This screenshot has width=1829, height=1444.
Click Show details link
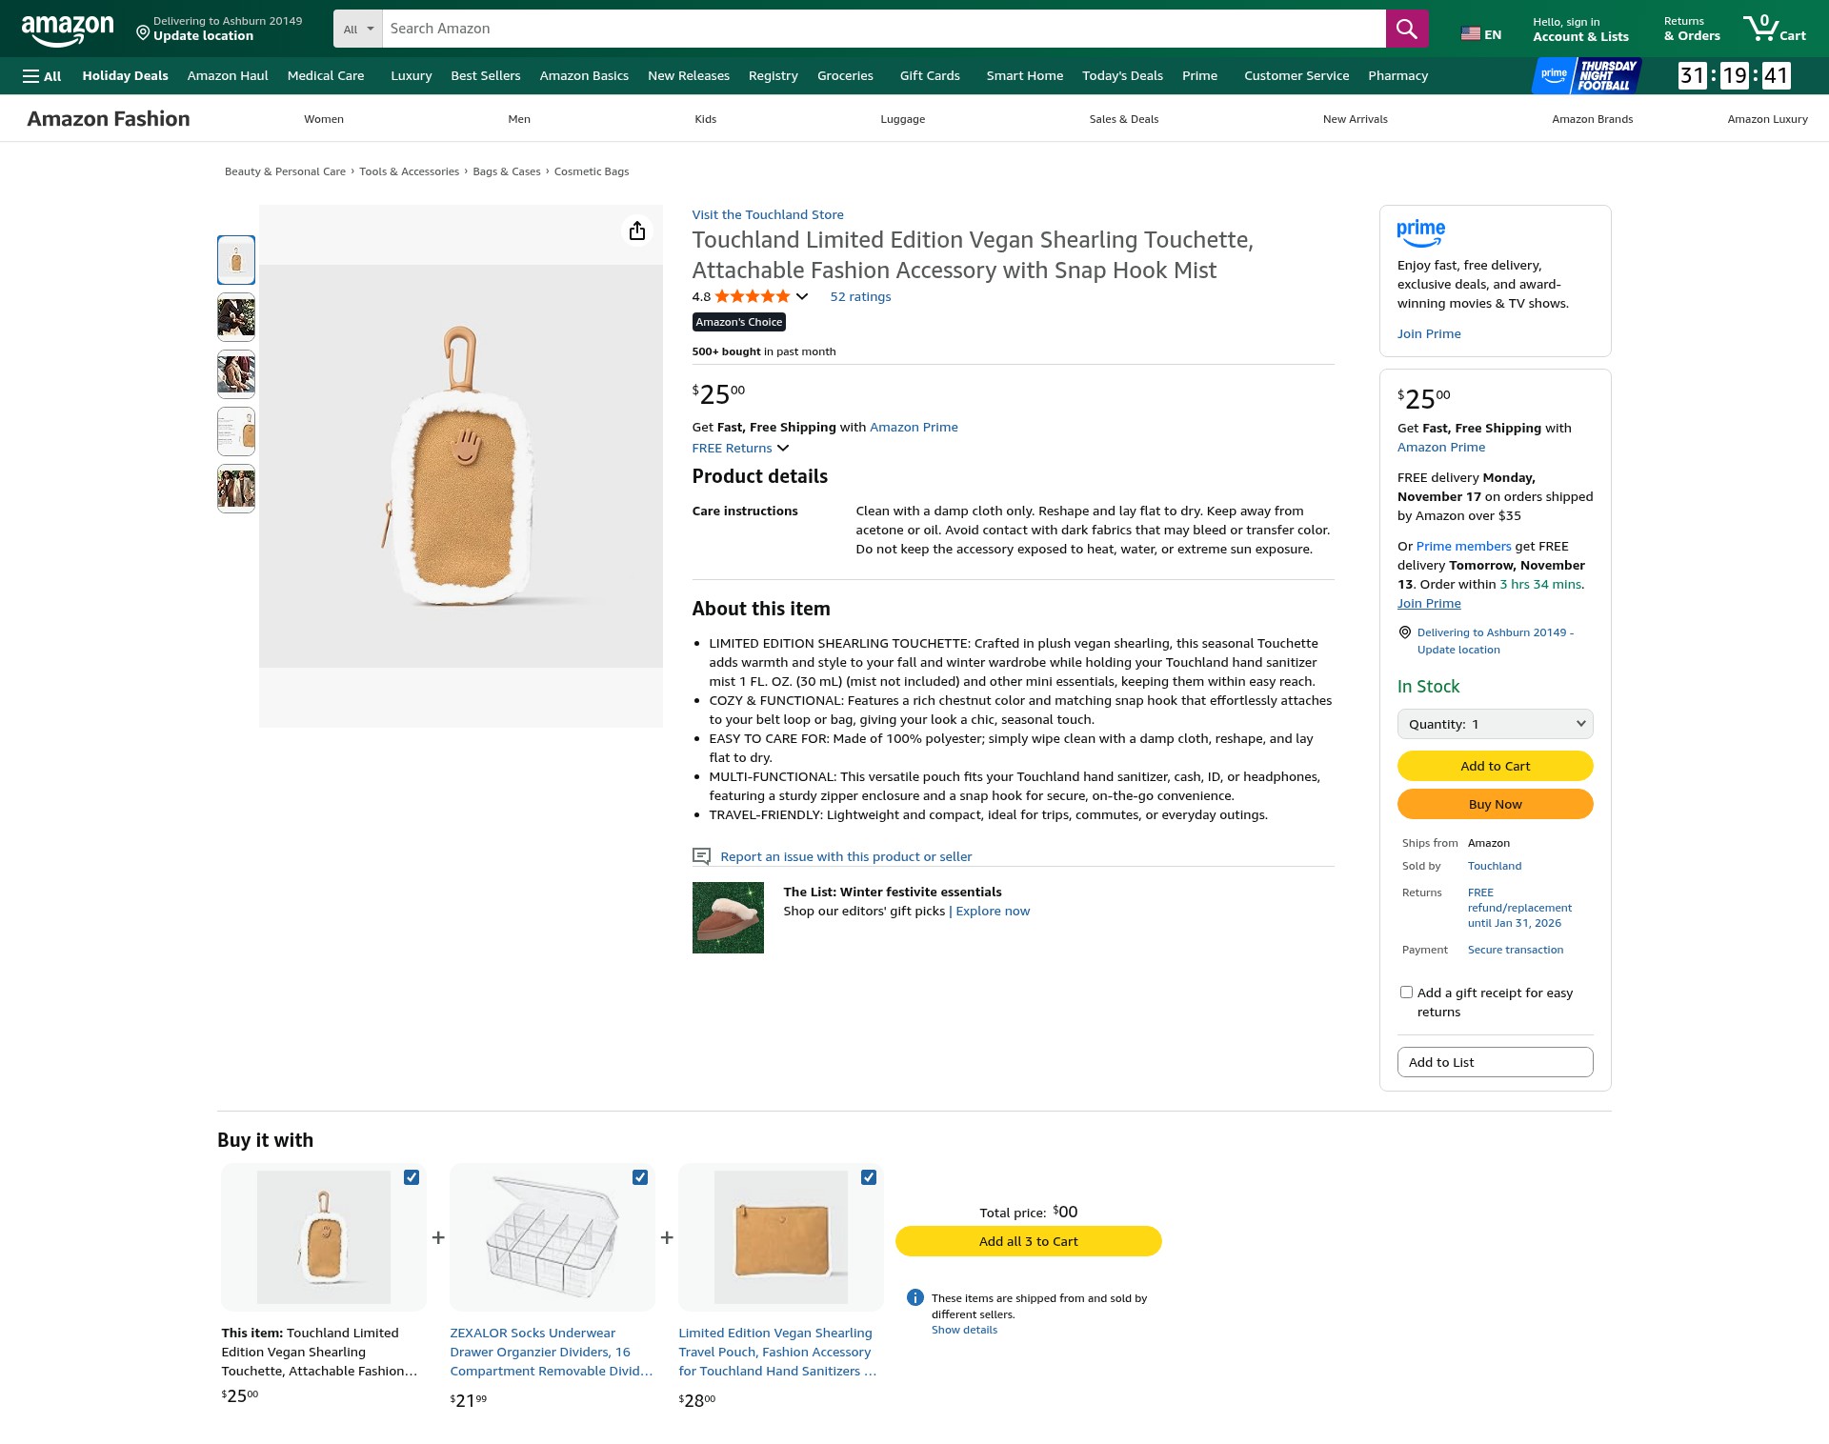964,1330
